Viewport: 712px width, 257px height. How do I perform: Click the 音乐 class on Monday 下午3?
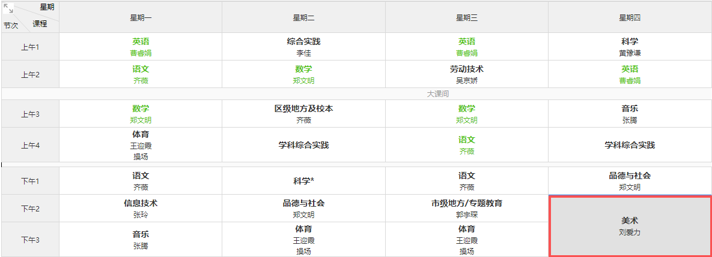[141, 240]
